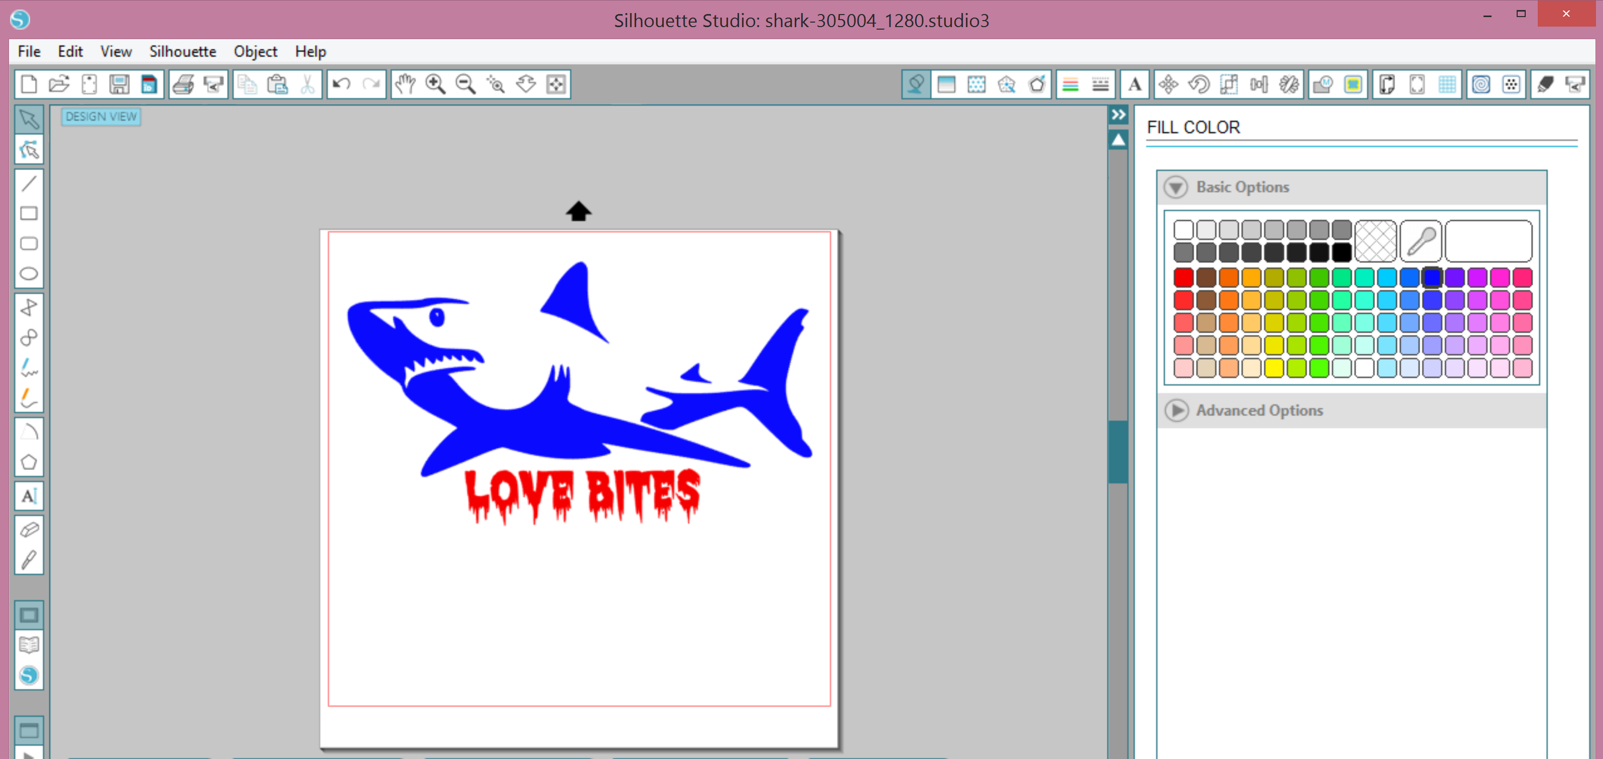This screenshot has width=1603, height=759.
Task: Open the View menu
Action: pos(116,51)
